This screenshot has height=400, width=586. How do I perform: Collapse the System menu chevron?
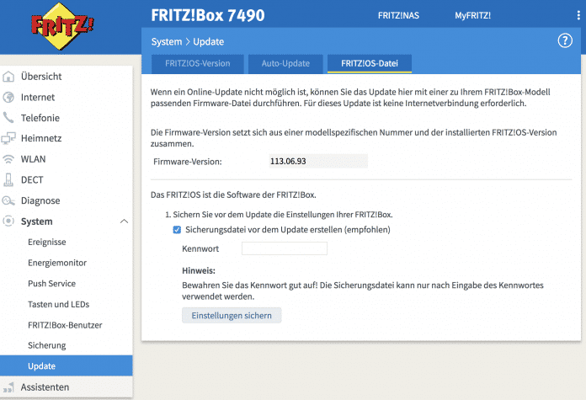pos(124,221)
